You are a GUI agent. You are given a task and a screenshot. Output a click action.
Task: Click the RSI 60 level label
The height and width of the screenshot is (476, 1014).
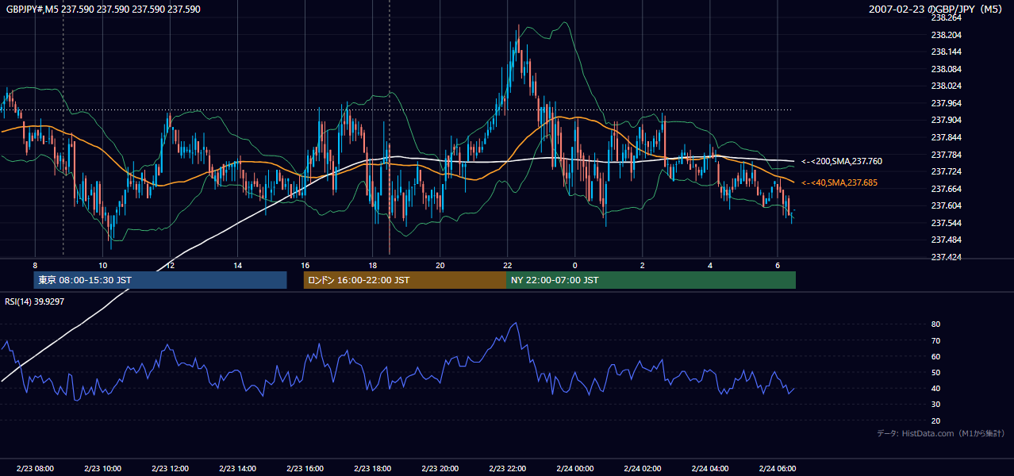point(935,356)
